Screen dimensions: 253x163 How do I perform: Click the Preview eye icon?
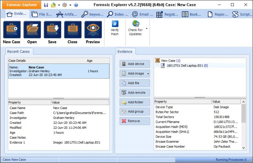93,30
